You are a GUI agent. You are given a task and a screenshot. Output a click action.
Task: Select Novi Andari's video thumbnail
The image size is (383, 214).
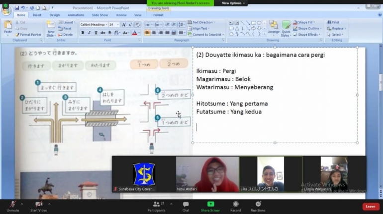click(207, 174)
